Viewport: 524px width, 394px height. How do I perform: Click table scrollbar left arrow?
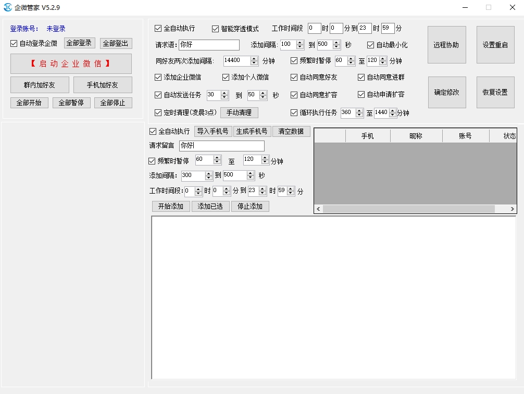[x=318, y=209]
